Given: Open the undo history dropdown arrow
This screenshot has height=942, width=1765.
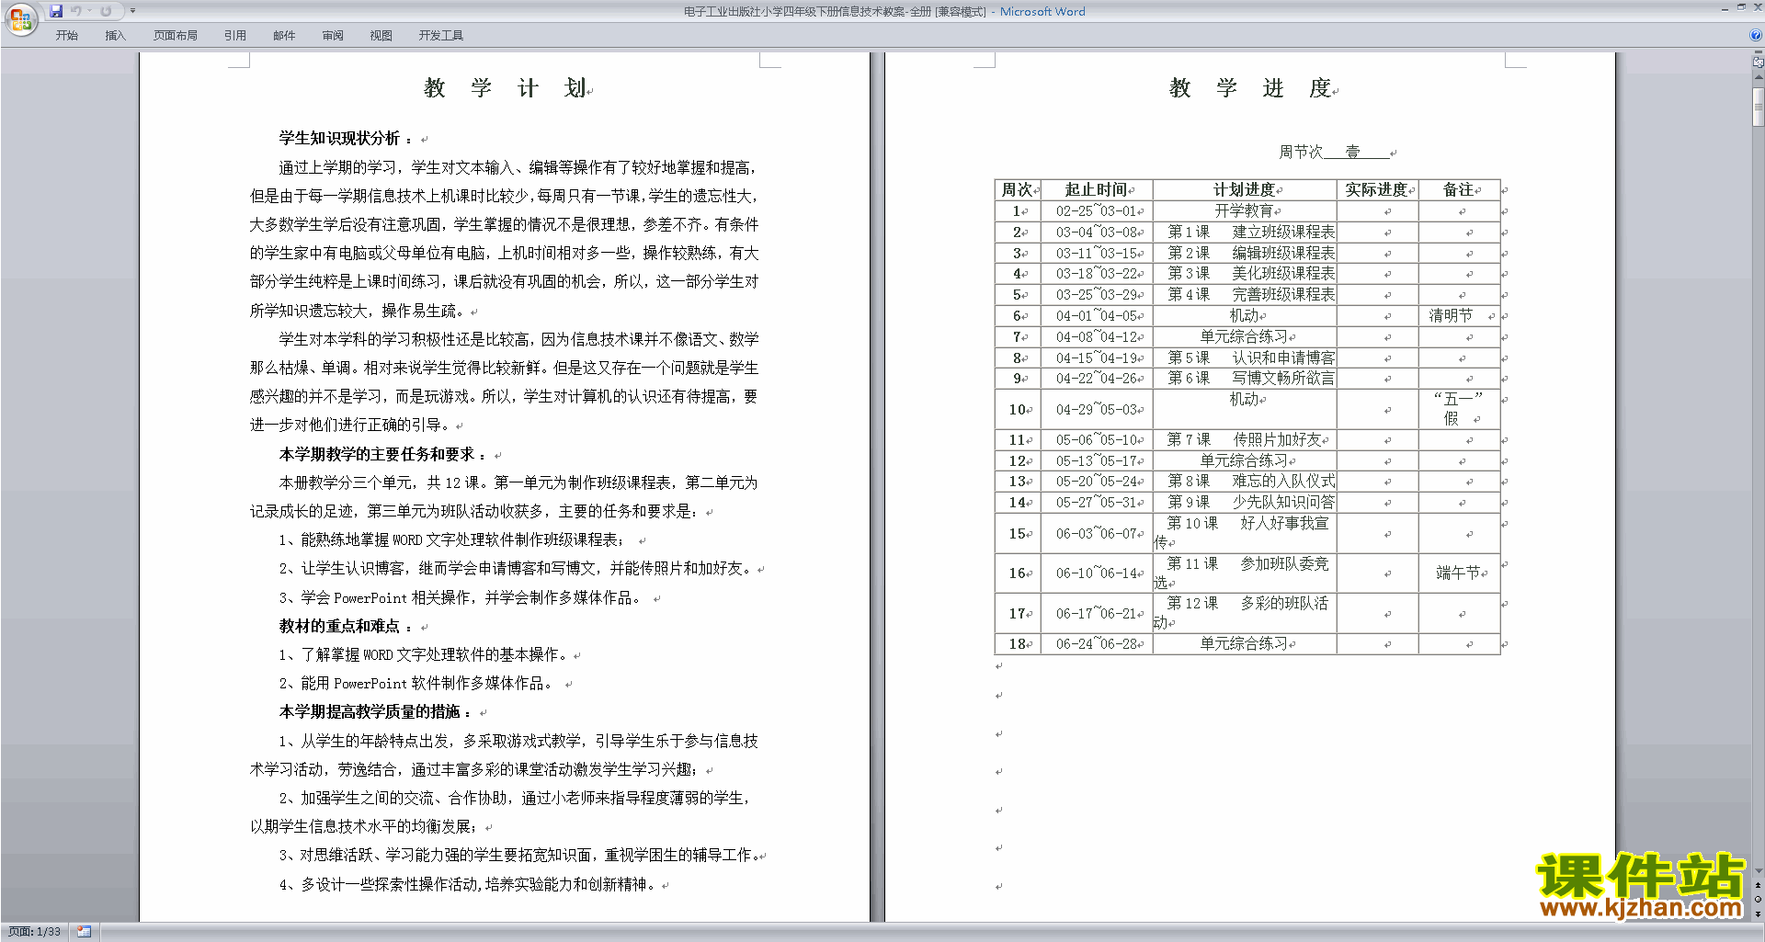Looking at the screenshot, I should click(89, 11).
